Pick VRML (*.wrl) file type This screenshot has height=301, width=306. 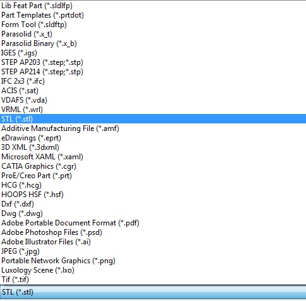pos(153,110)
